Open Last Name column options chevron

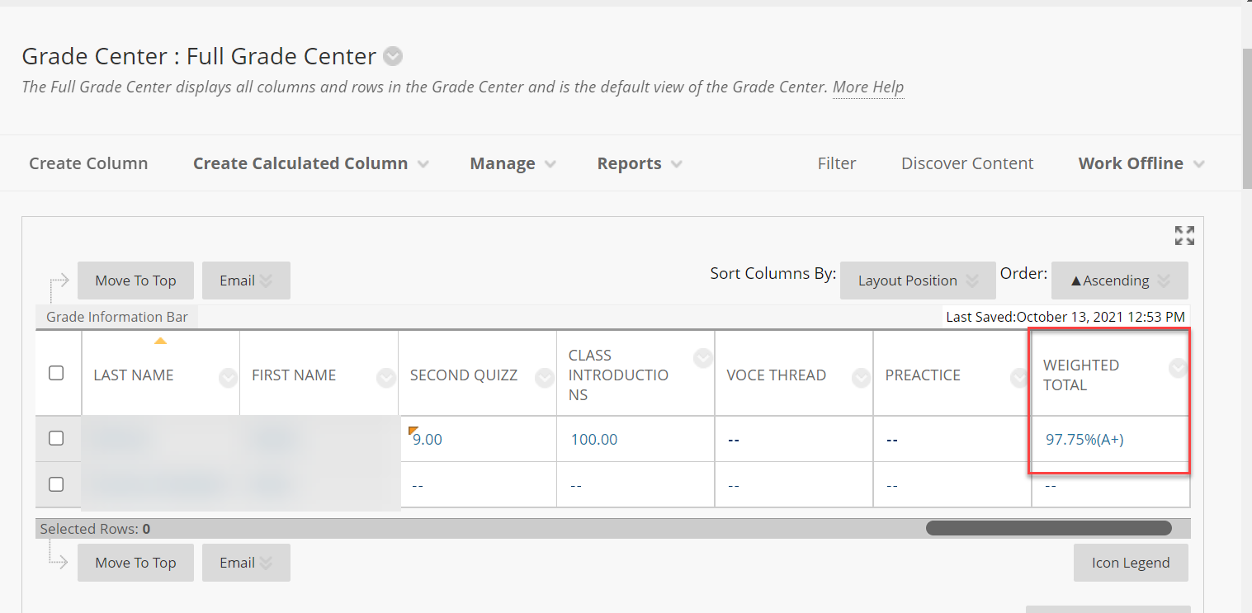(228, 378)
